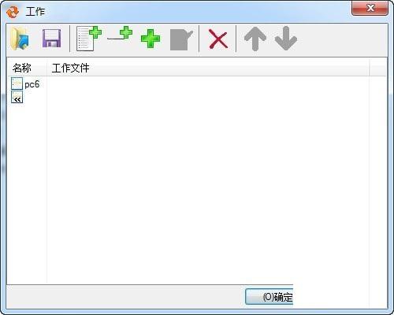Viewport: 394px width, 315px height.
Task: Click the icon next to pc6
Action: click(17, 83)
